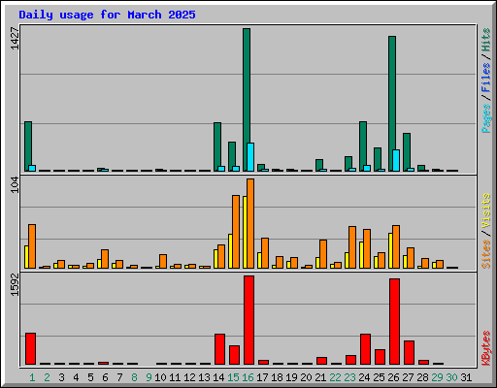Click the cyan Pages bar for day 26
The width and height of the screenshot is (497, 388).
(x=396, y=160)
